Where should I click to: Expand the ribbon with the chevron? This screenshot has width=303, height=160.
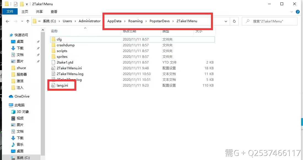click(x=292, y=12)
